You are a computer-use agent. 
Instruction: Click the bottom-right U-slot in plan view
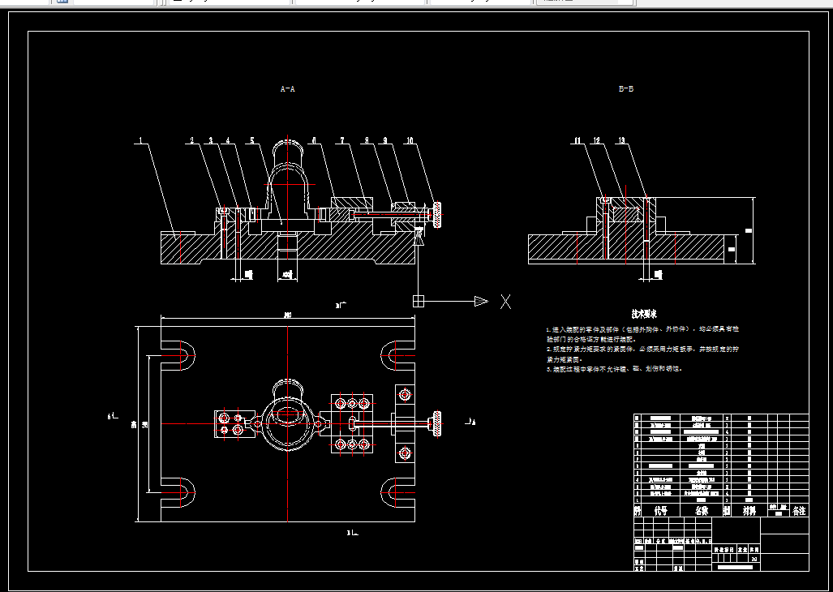click(398, 493)
